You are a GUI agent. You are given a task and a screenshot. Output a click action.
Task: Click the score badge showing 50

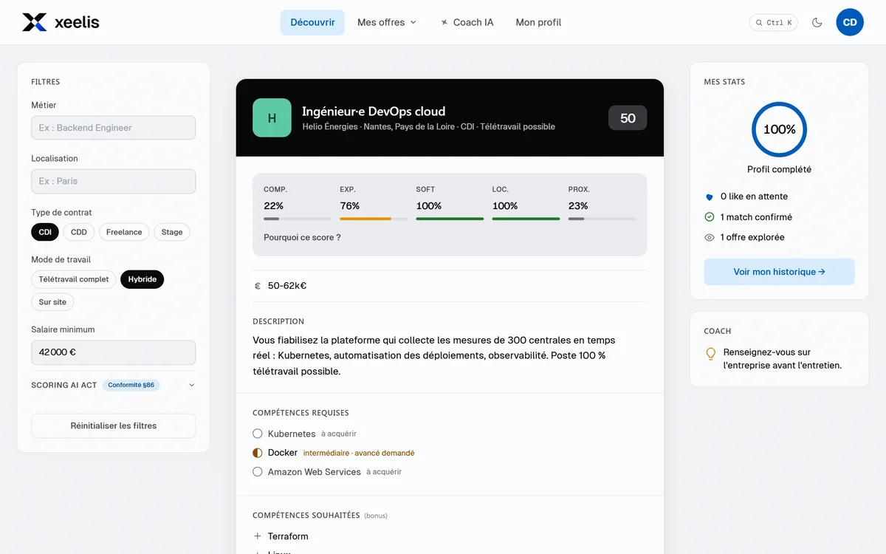(628, 118)
